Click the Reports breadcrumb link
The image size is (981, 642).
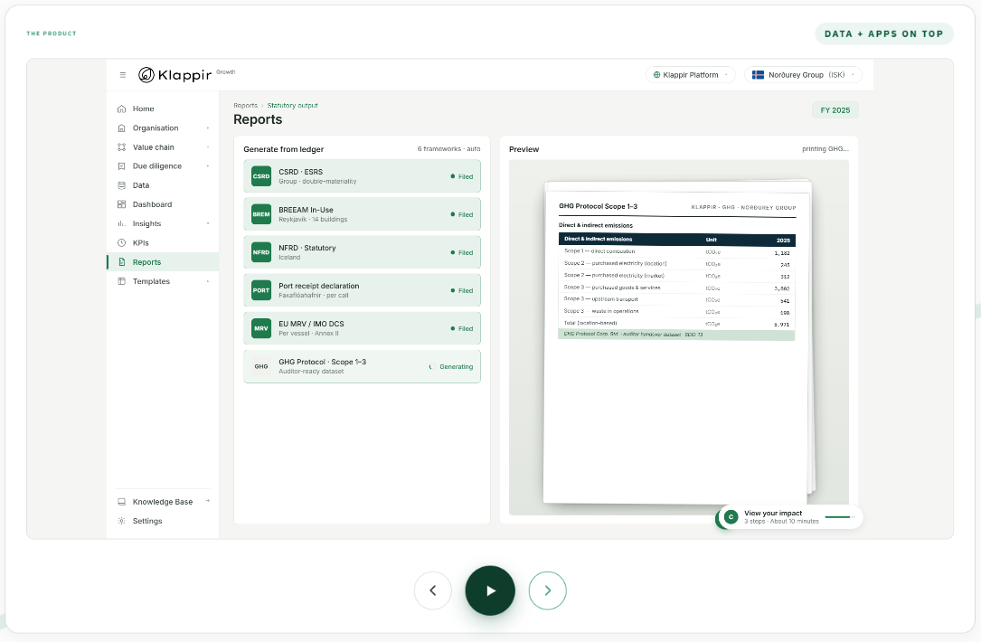point(245,106)
